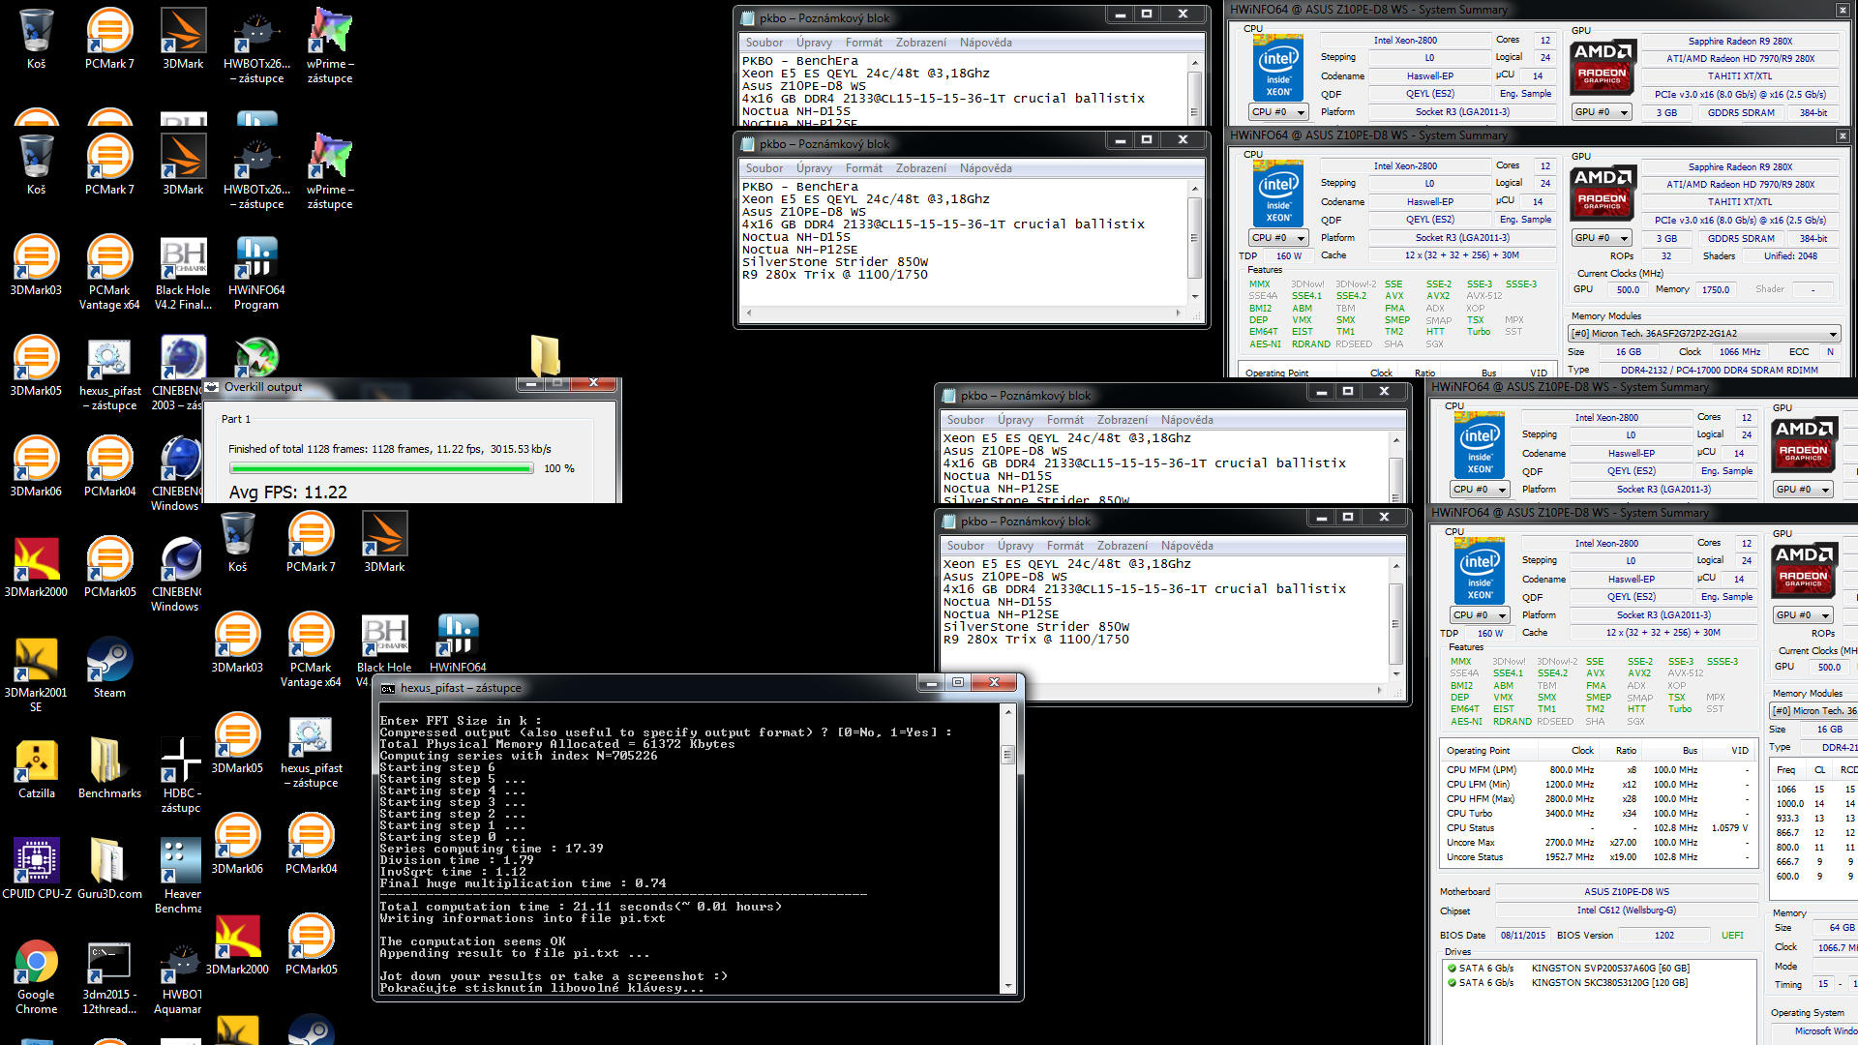
Task: Click the DDR4-2132 / PC4-17000 DDR4 SDRAM RDIMM type field
Action: 1719,370
